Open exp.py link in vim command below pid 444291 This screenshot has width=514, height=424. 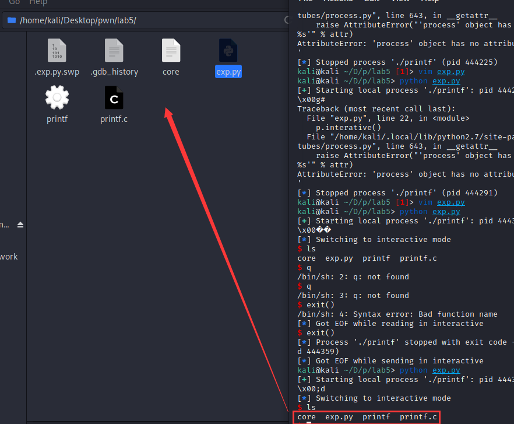coord(450,202)
